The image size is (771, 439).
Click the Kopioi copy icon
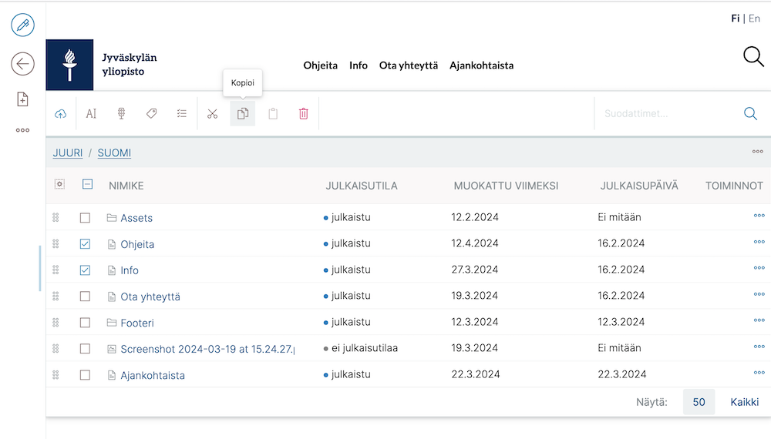[x=243, y=114]
